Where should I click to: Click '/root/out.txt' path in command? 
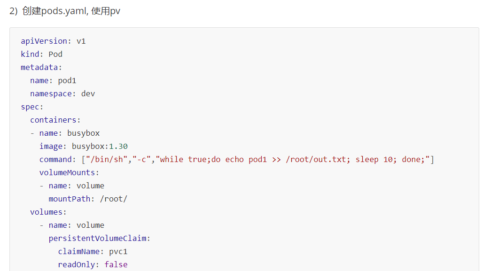pos(316,159)
